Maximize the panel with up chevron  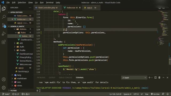[x=163, y=78]
